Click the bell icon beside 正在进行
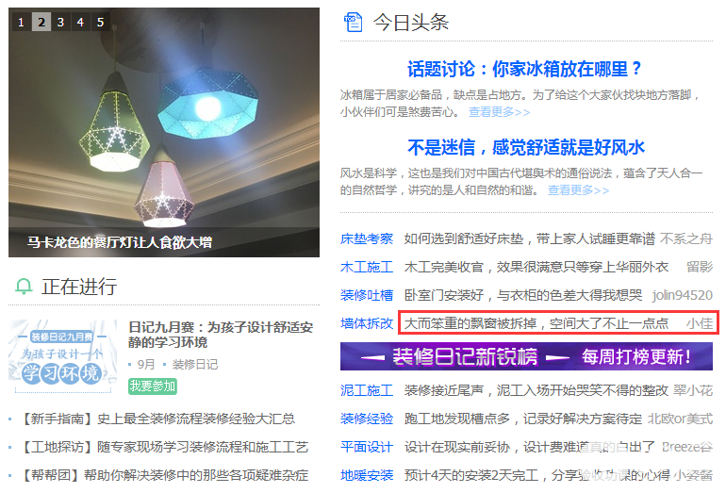726x493 pixels. point(24,286)
